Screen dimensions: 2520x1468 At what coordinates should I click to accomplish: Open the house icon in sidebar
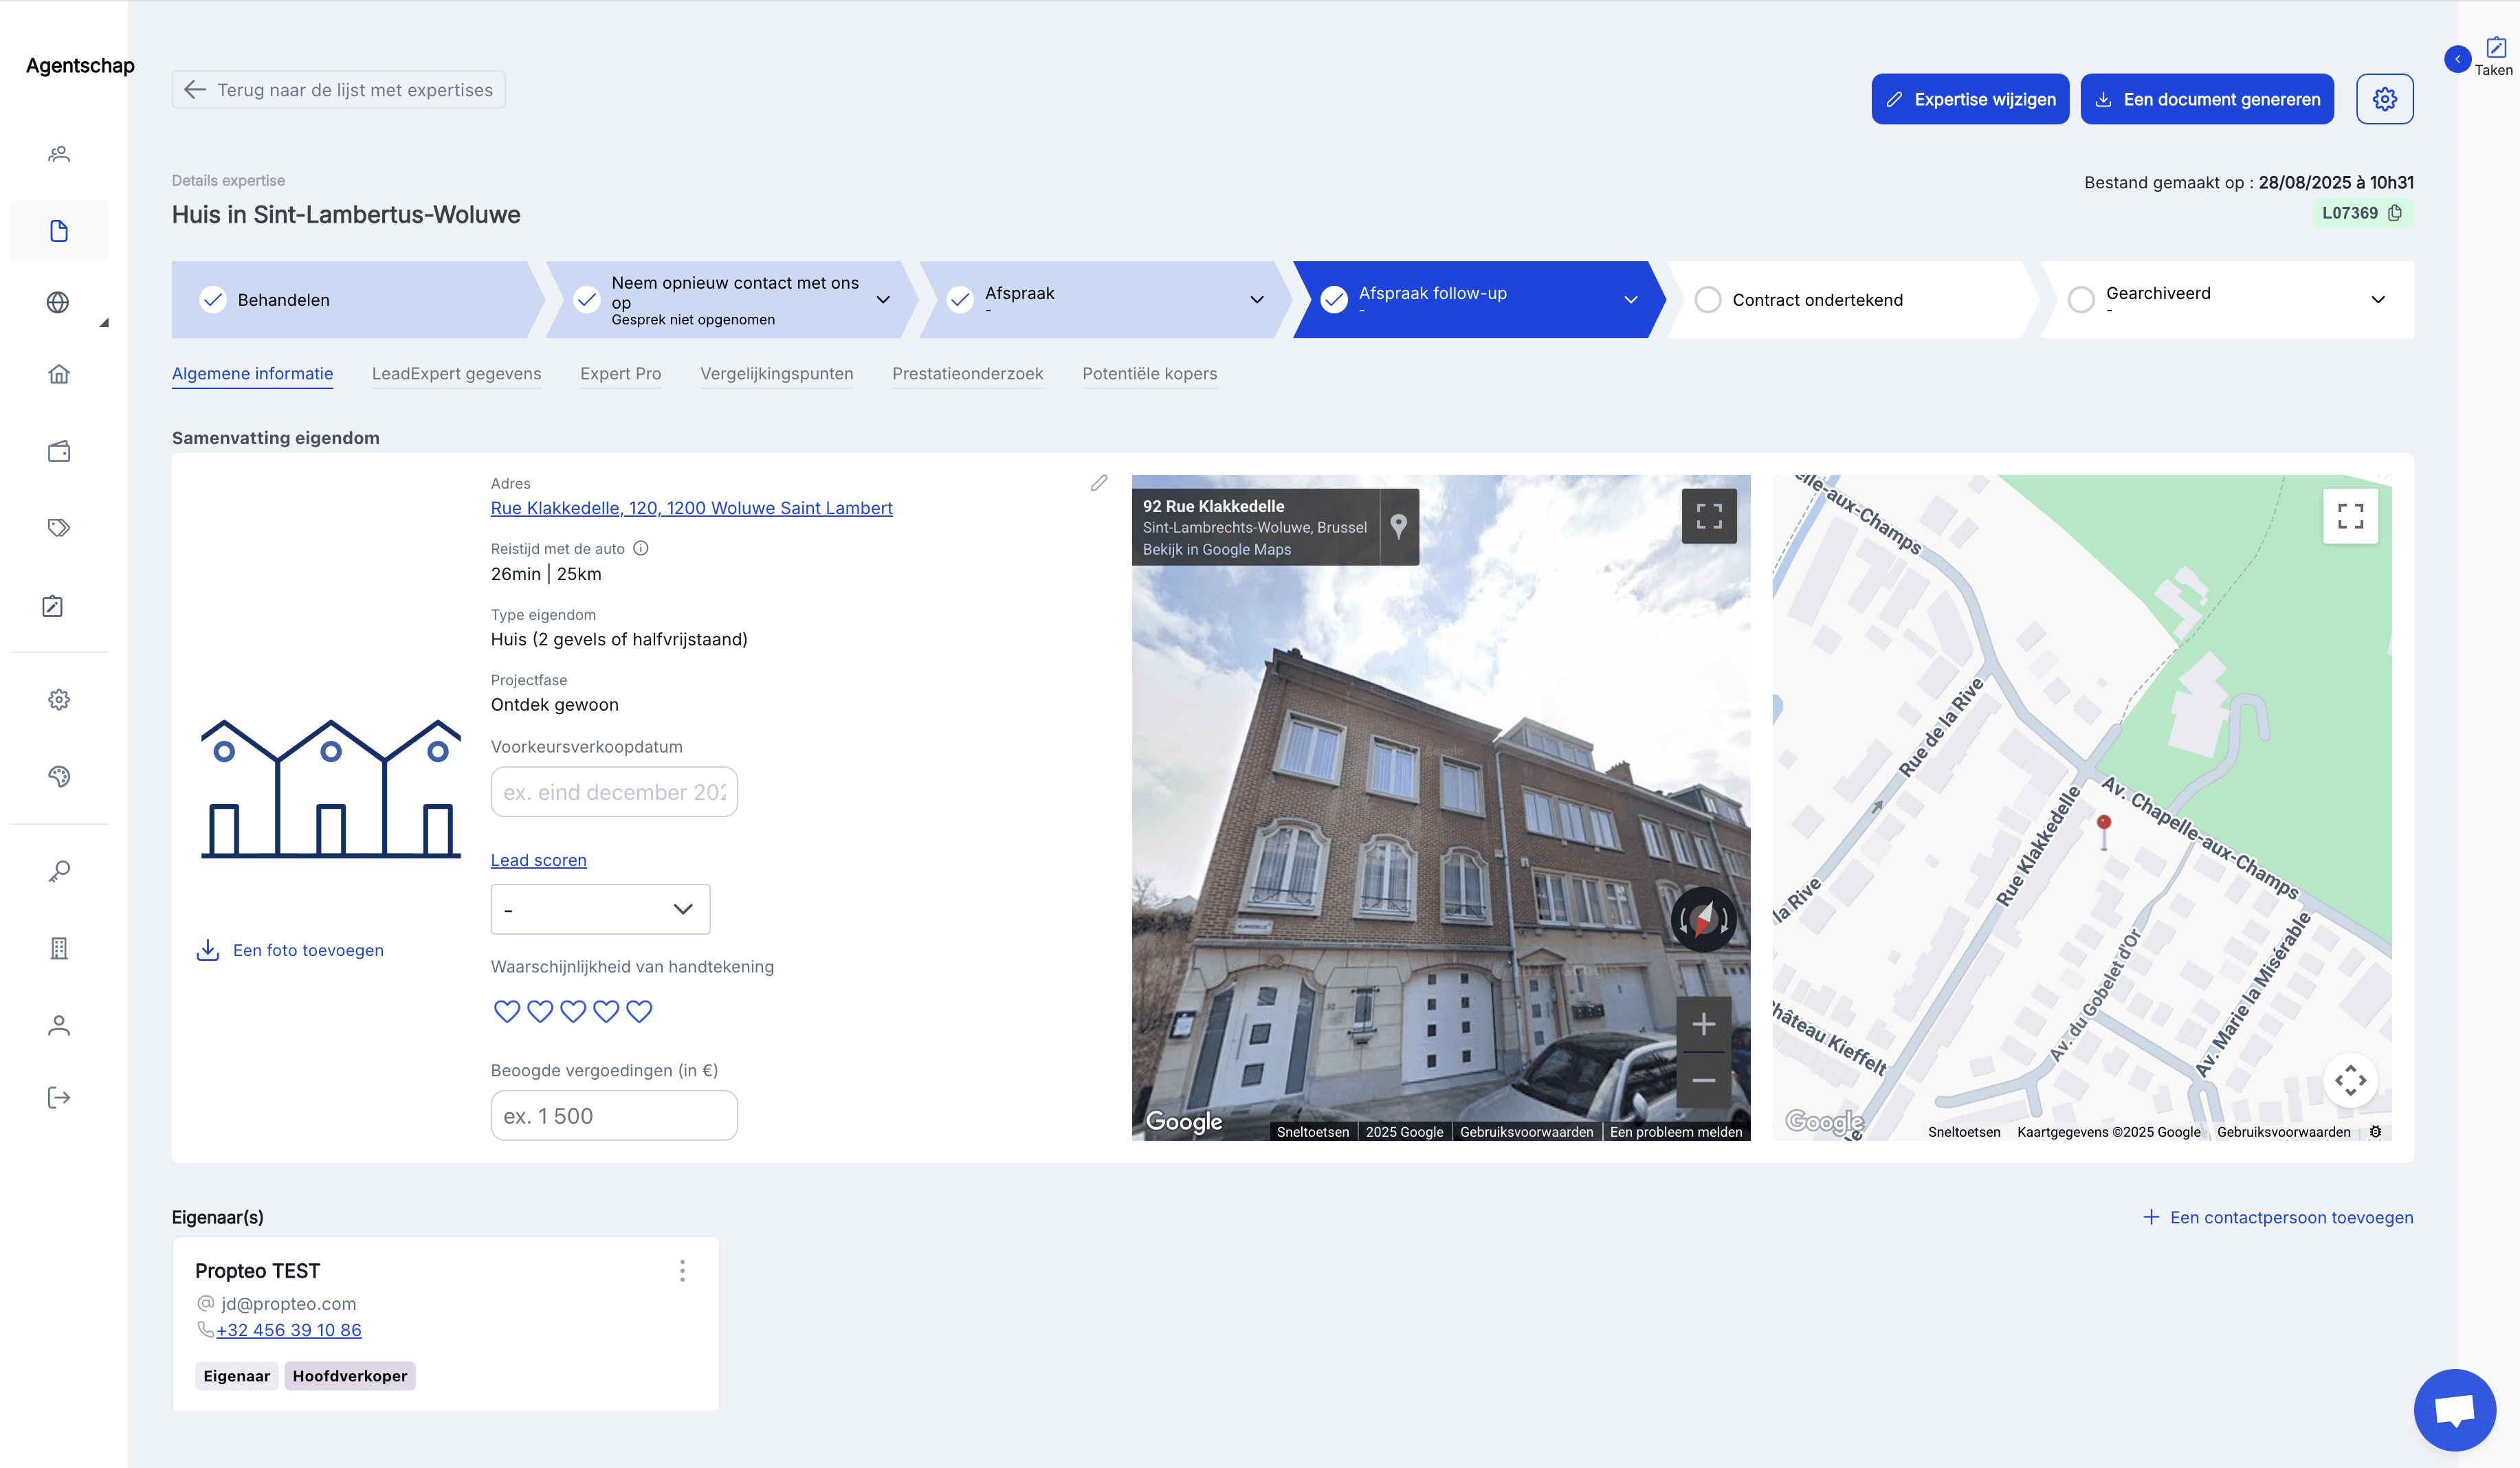coord(59,374)
